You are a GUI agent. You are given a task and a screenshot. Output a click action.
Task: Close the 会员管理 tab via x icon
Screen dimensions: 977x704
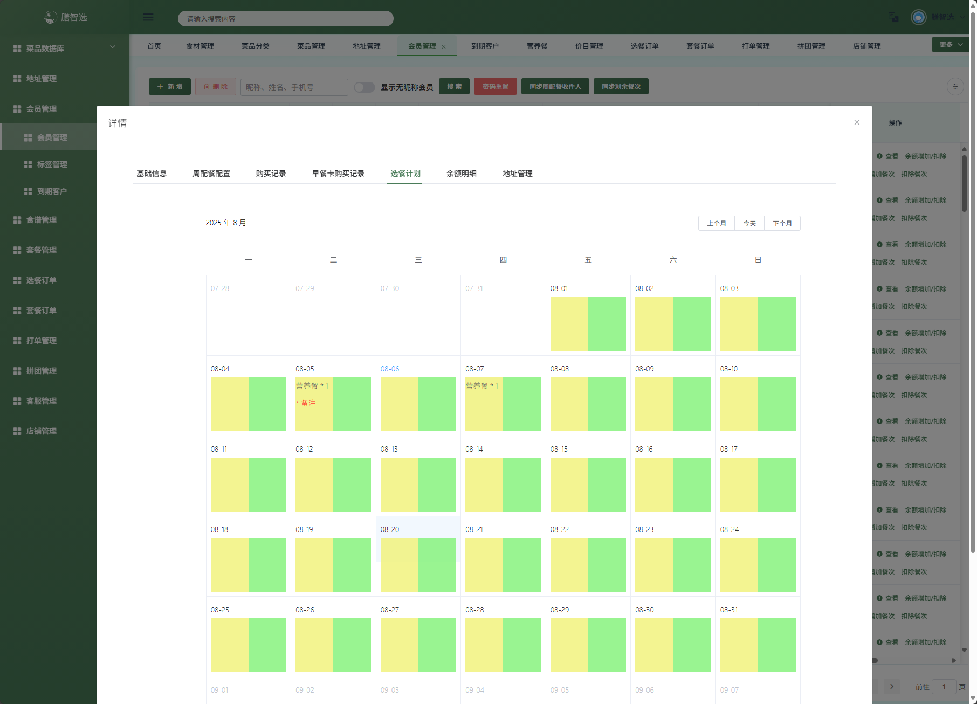(x=444, y=47)
